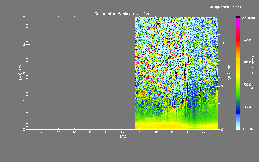The height and width of the screenshot is (162, 259).
Task: Click the '60.0' colorbar label
Action: pyautogui.click(x=248, y=107)
